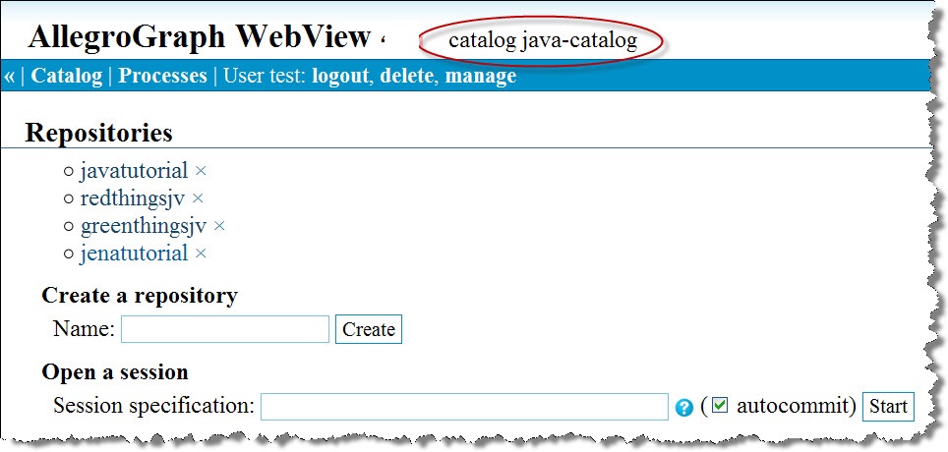Start the session with Start button
948x452 pixels.
tap(888, 407)
